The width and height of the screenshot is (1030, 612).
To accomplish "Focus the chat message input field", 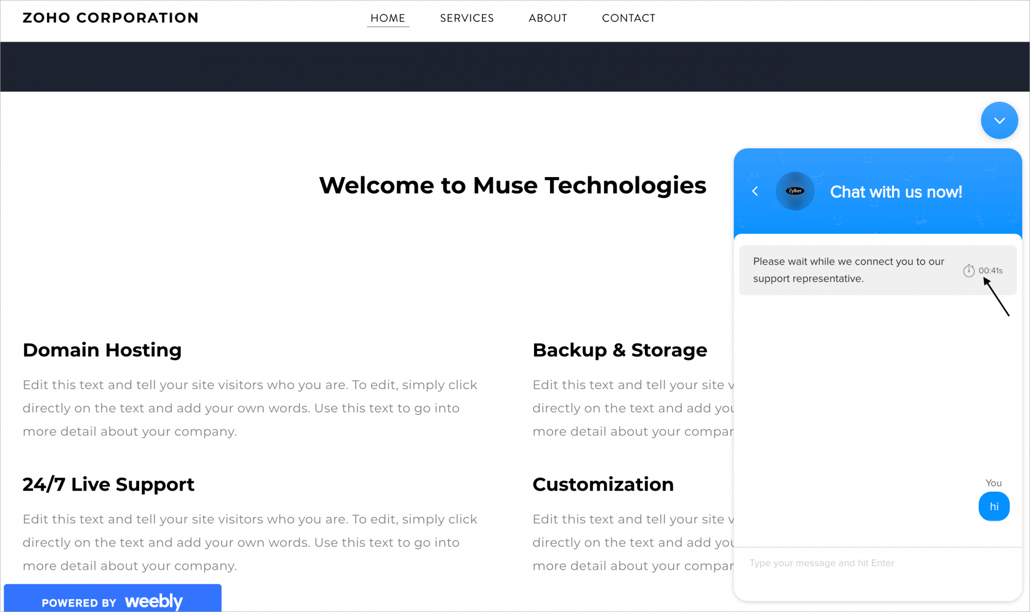I will click(x=878, y=564).
